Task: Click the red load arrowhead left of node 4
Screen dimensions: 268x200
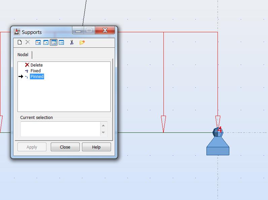Action: [x=163, y=124]
